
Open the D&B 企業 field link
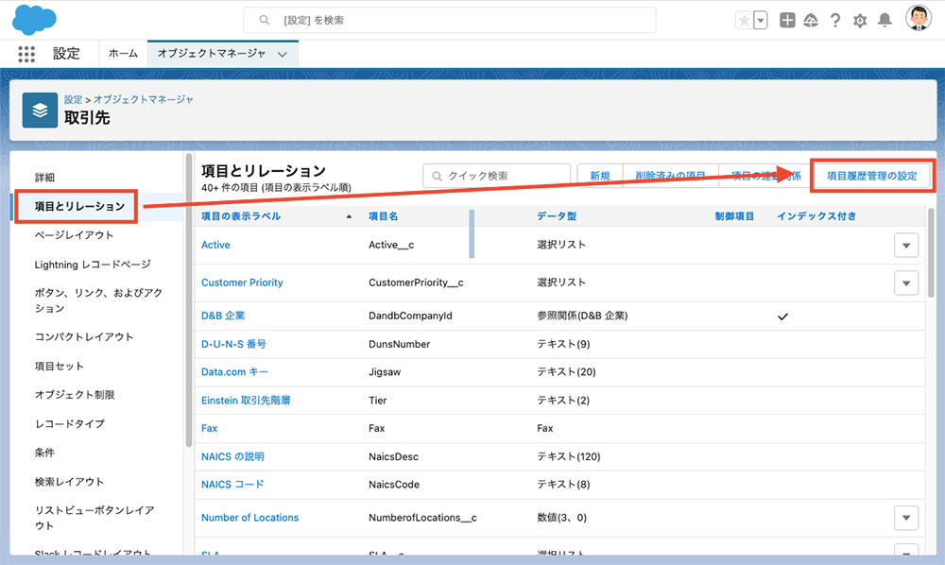click(223, 316)
